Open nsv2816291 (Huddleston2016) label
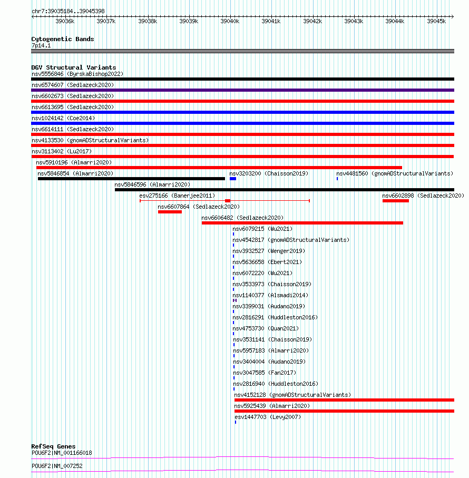 pyautogui.click(x=275, y=318)
